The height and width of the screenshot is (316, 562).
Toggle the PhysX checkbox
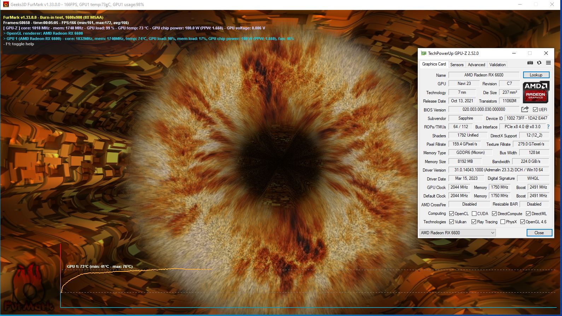click(x=503, y=222)
